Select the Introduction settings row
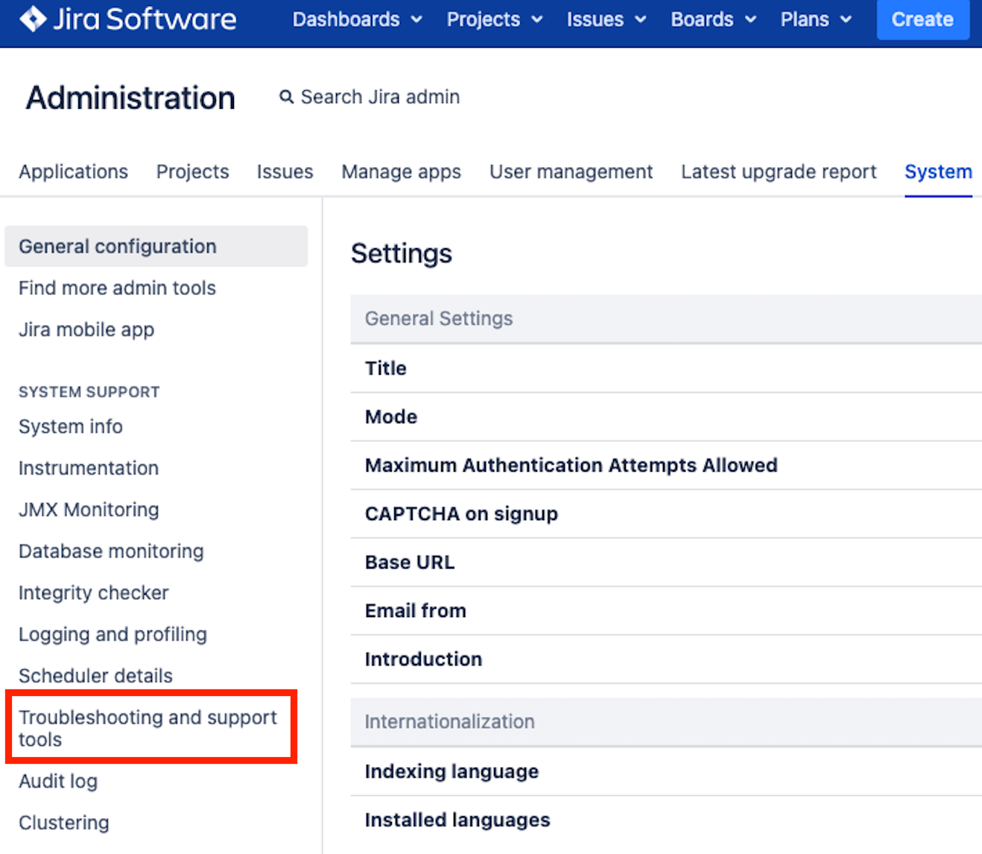Image resolution: width=982 pixels, height=854 pixels. pyautogui.click(x=666, y=659)
